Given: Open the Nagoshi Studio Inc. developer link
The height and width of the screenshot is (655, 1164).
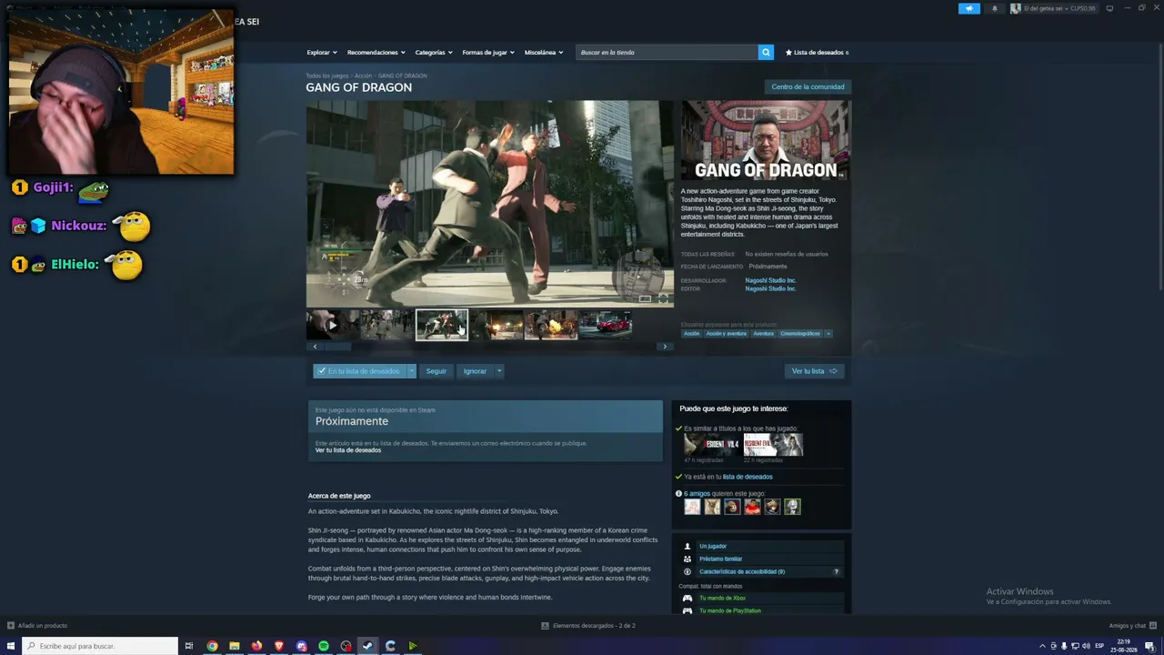Looking at the screenshot, I should (770, 280).
